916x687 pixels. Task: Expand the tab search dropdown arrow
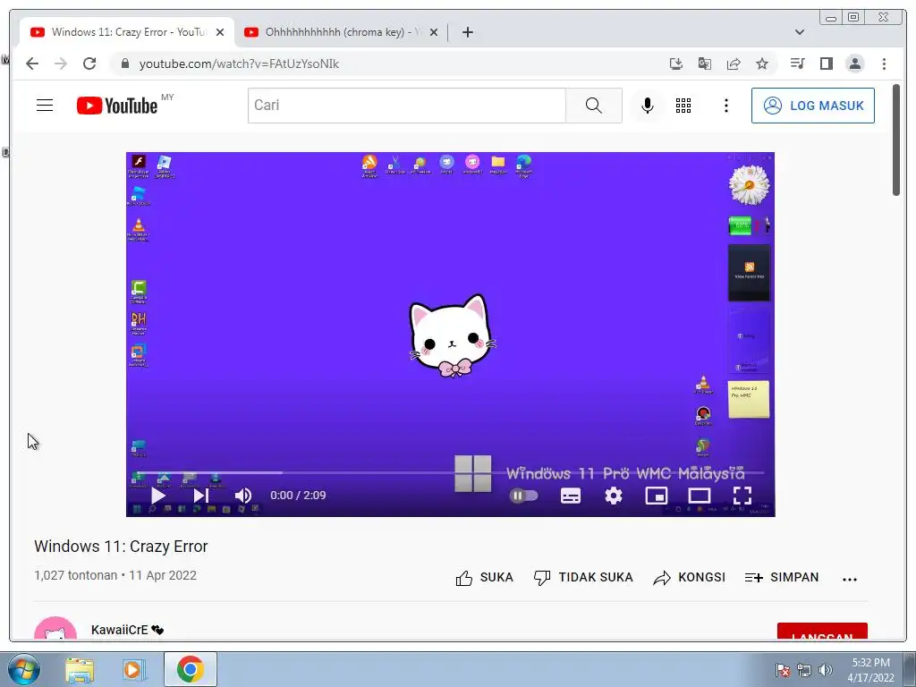pos(800,33)
